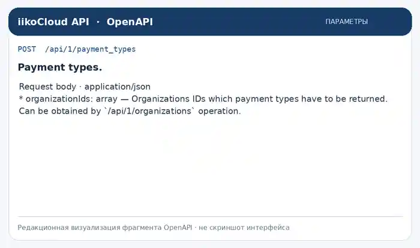Click the organizationIds: array parameter description
420x248 pixels.
point(203,98)
